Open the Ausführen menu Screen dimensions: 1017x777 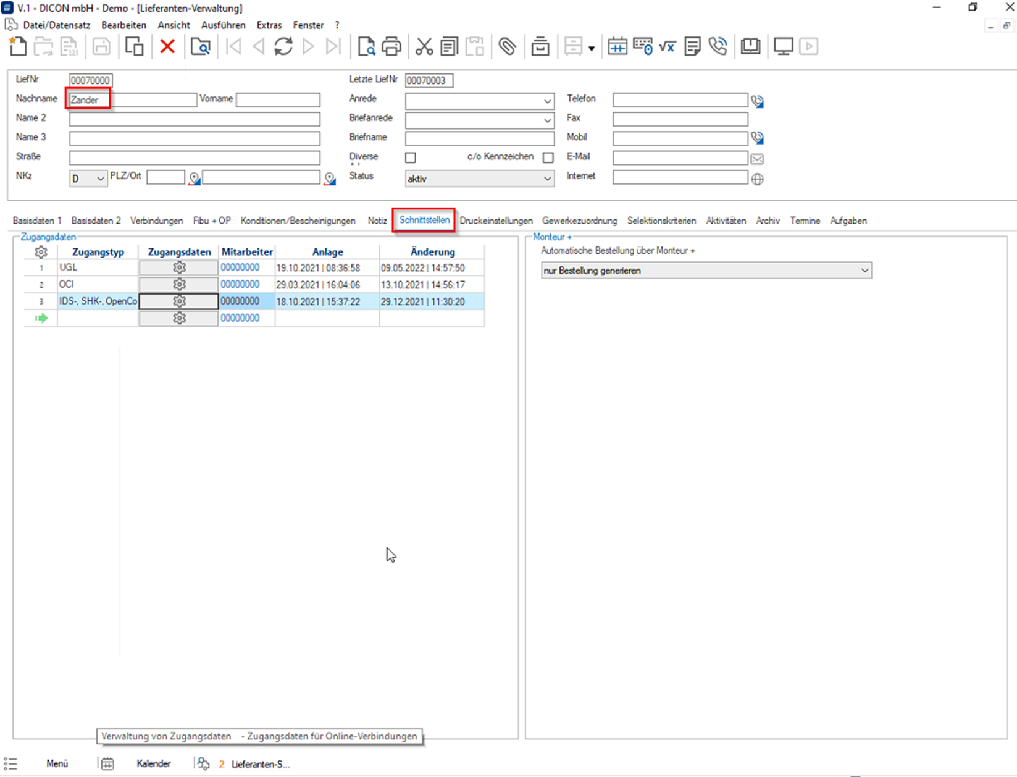tap(223, 25)
